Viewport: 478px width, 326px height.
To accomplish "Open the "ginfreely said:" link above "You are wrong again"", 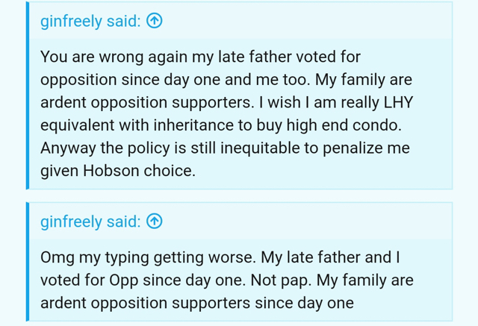I will pos(90,22).
